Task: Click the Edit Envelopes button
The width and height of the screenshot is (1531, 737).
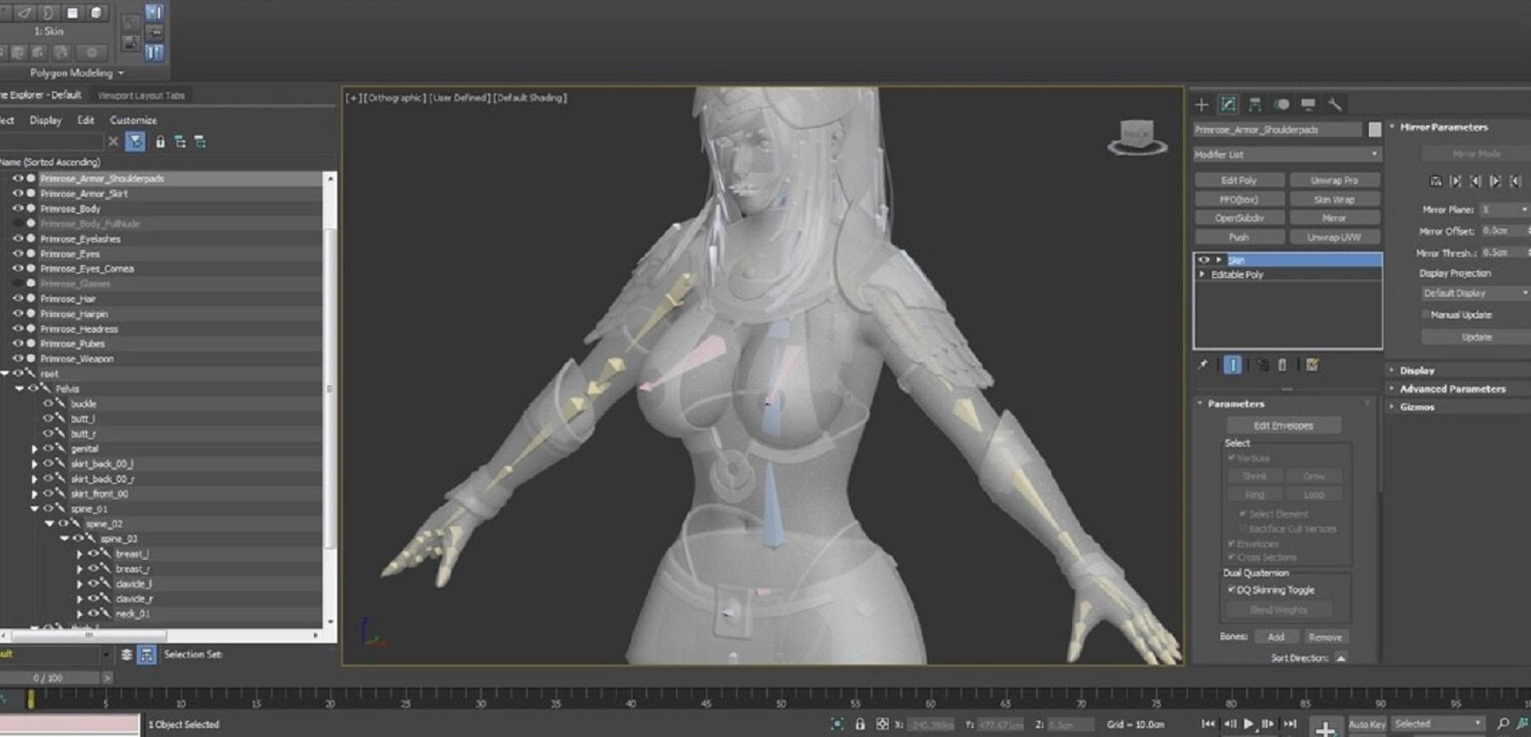Action: (1283, 425)
